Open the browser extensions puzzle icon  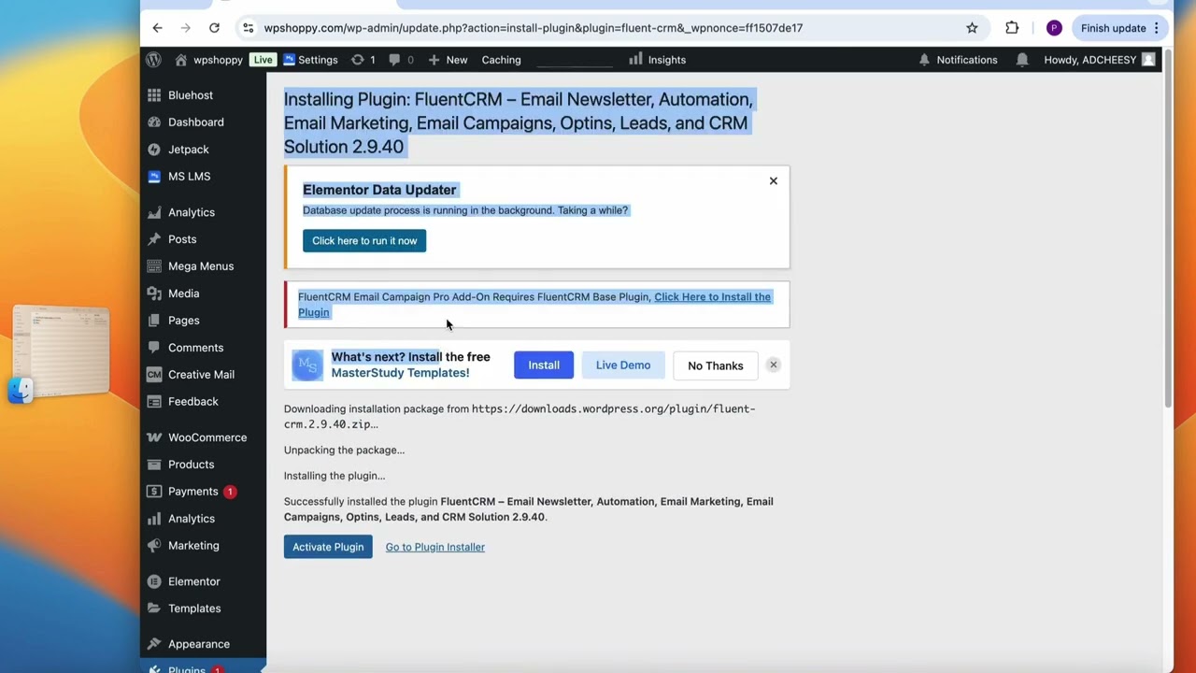[1012, 28]
